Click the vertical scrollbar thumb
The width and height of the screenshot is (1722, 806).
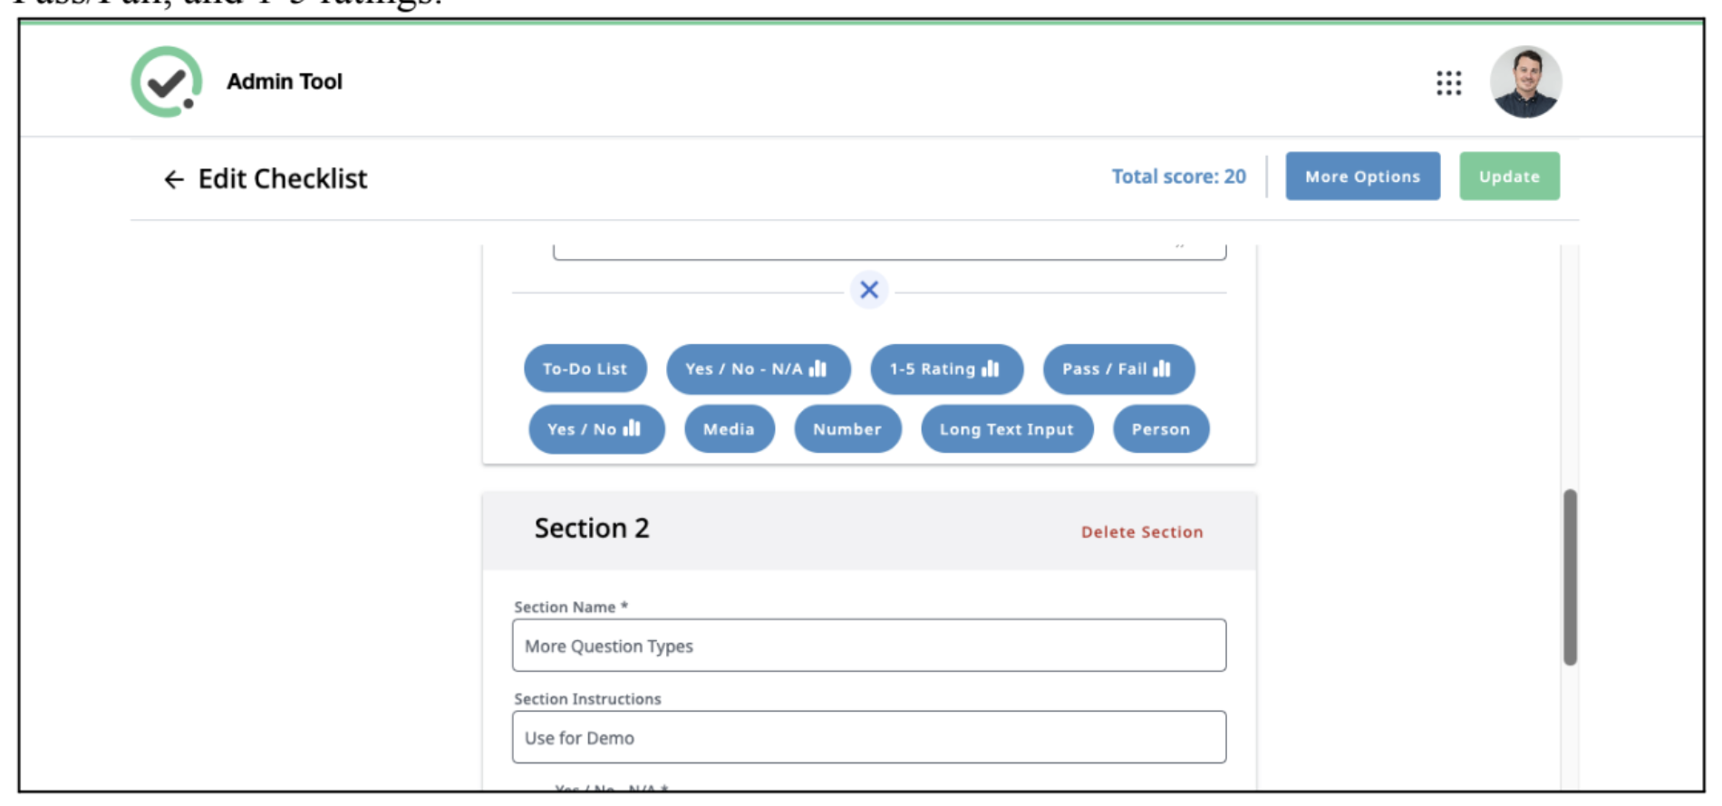click(1570, 578)
